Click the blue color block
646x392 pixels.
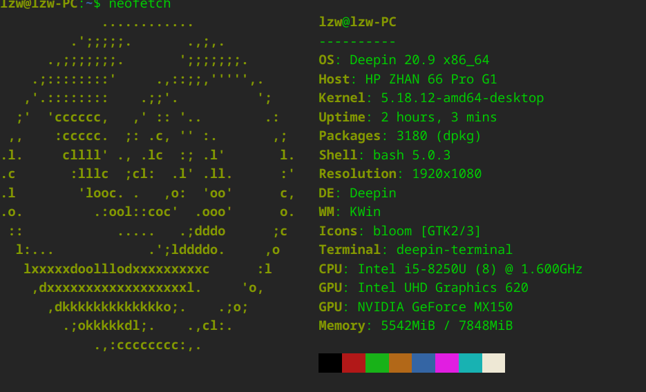pyautogui.click(x=424, y=363)
